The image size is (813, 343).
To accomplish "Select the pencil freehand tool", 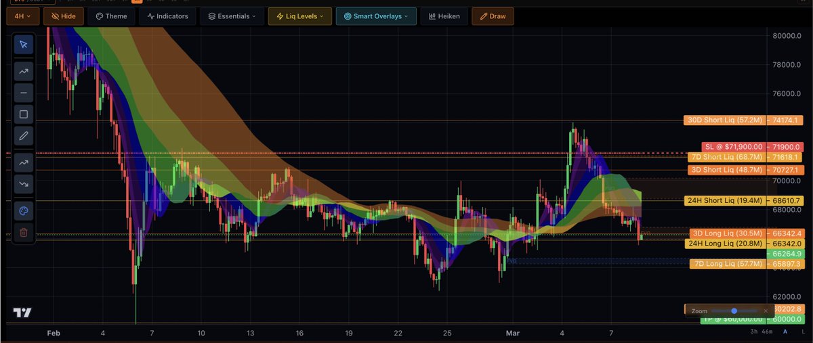I will point(24,136).
